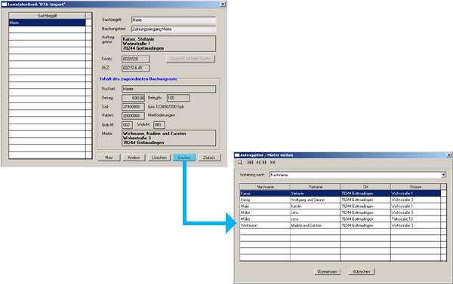453x284 pixels.
Task: Go to next record using forward arrow
Action: point(264,163)
